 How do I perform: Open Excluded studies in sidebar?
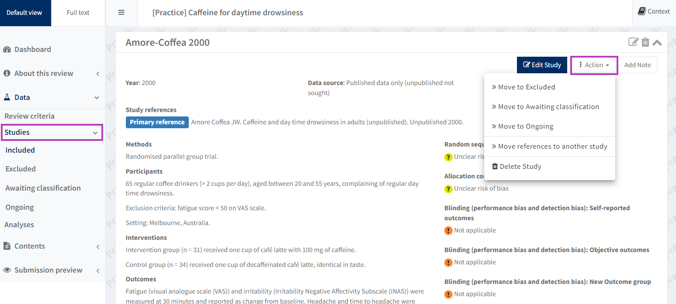coord(21,169)
